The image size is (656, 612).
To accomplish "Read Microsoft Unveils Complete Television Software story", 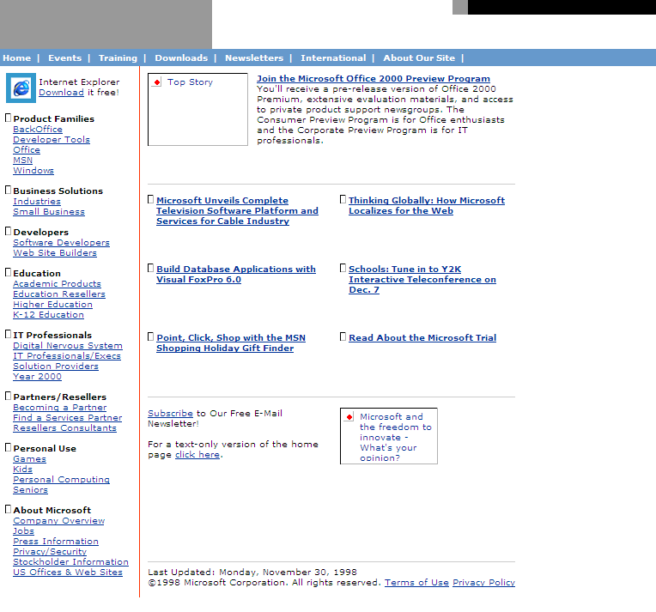I will click(237, 211).
